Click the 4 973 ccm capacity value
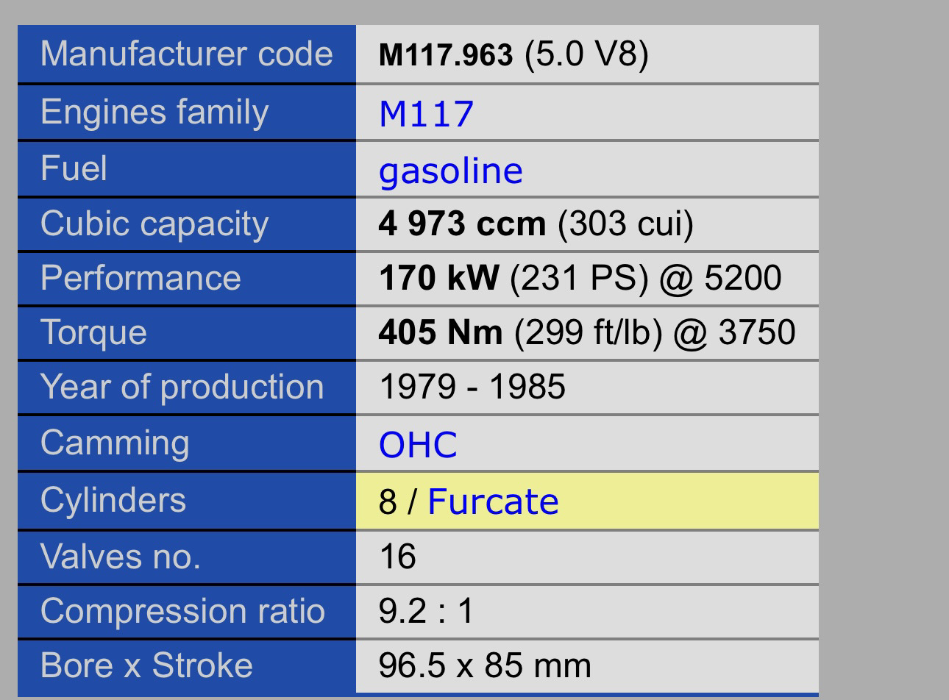 pyautogui.click(x=462, y=224)
